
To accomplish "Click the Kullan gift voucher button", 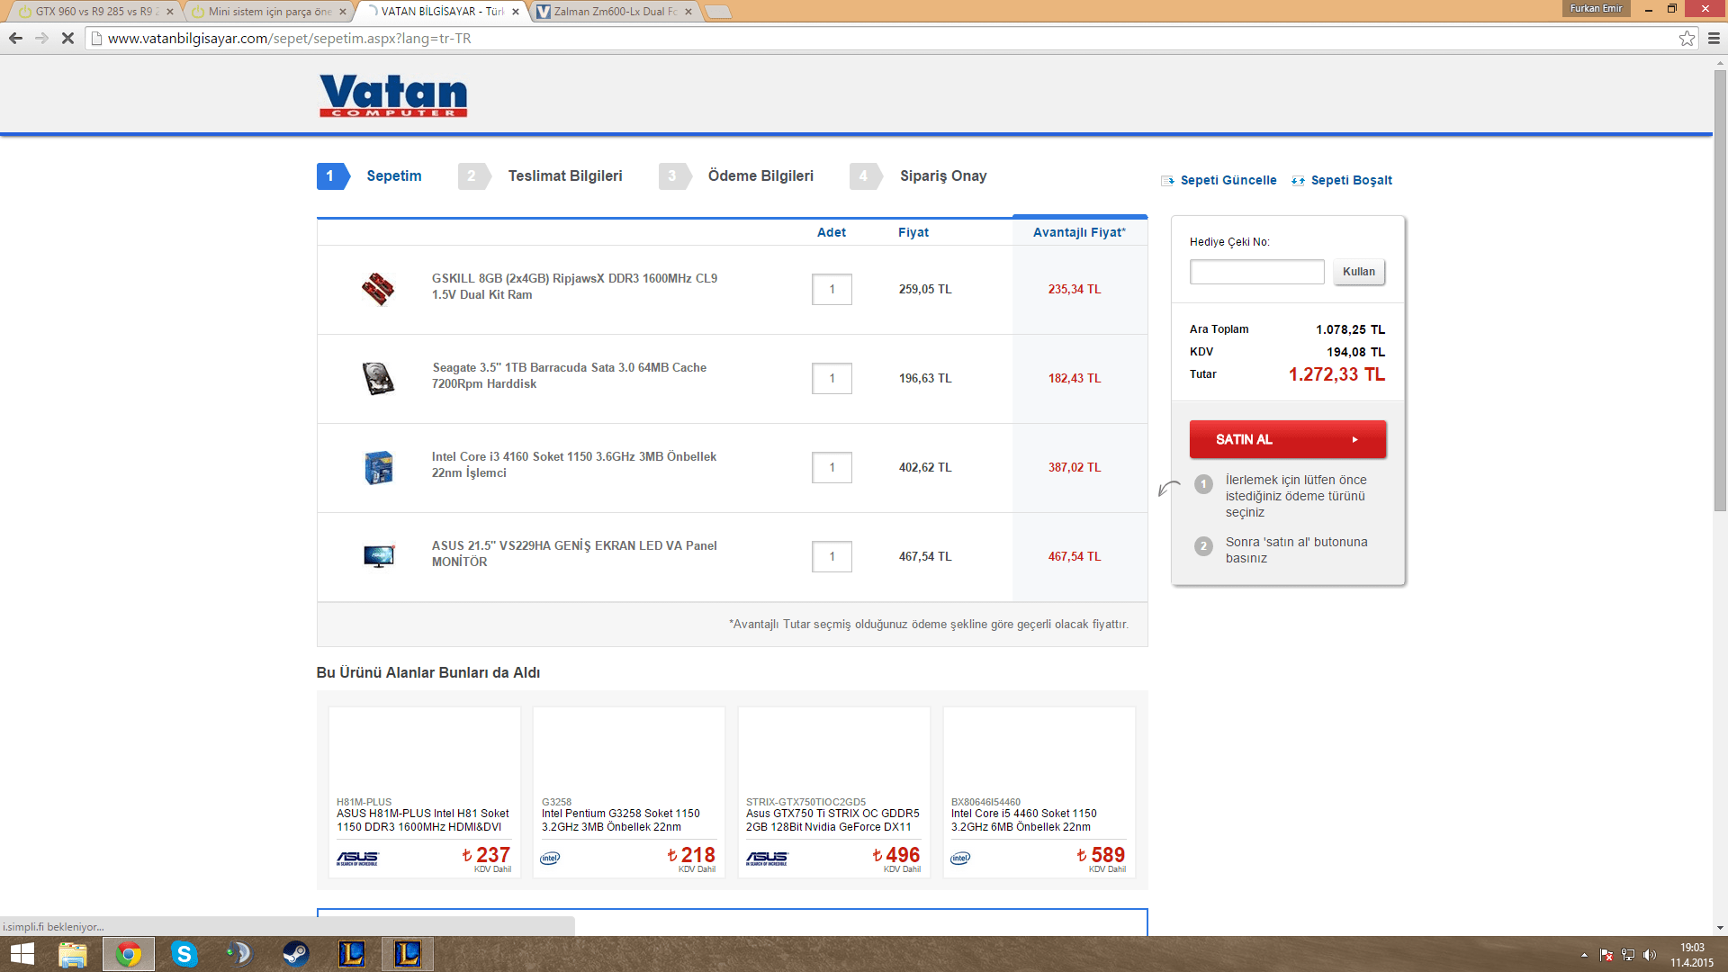I will tap(1358, 272).
